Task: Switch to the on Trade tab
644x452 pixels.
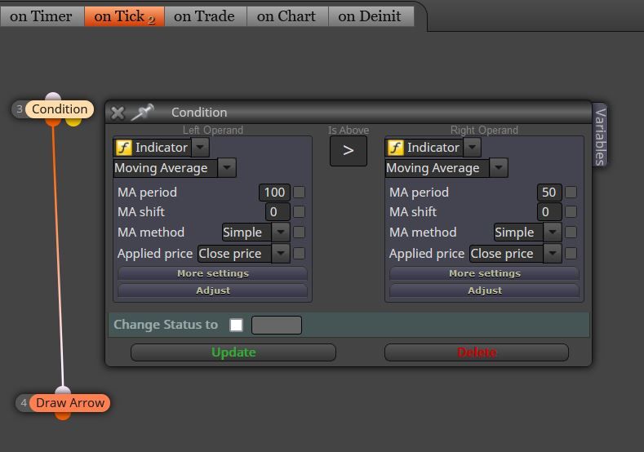Action: [205, 16]
